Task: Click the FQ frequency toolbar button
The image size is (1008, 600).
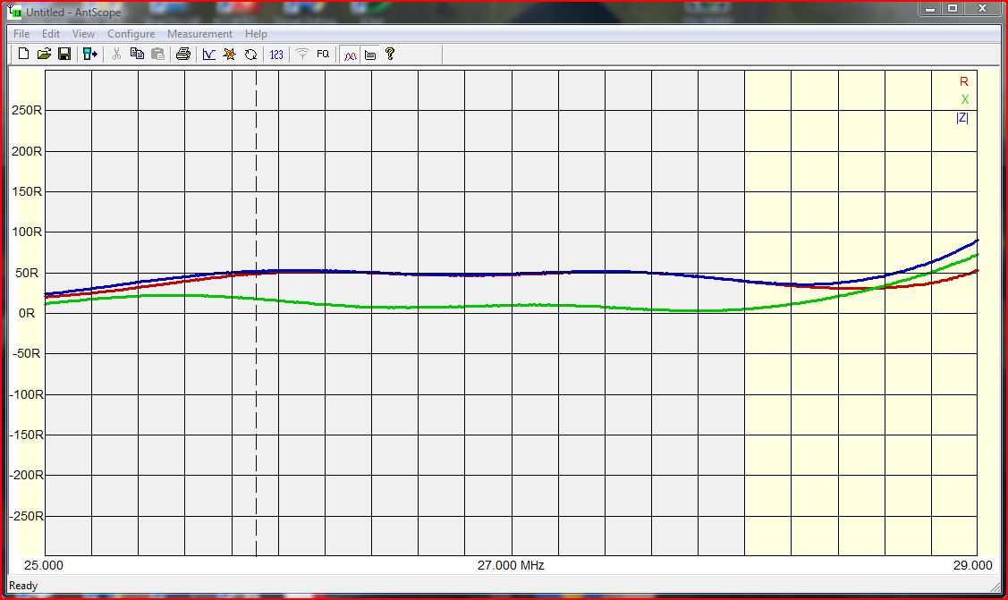Action: click(x=323, y=55)
